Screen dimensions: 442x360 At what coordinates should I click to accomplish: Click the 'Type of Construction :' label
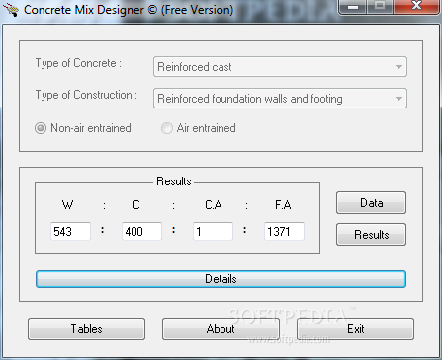(86, 95)
